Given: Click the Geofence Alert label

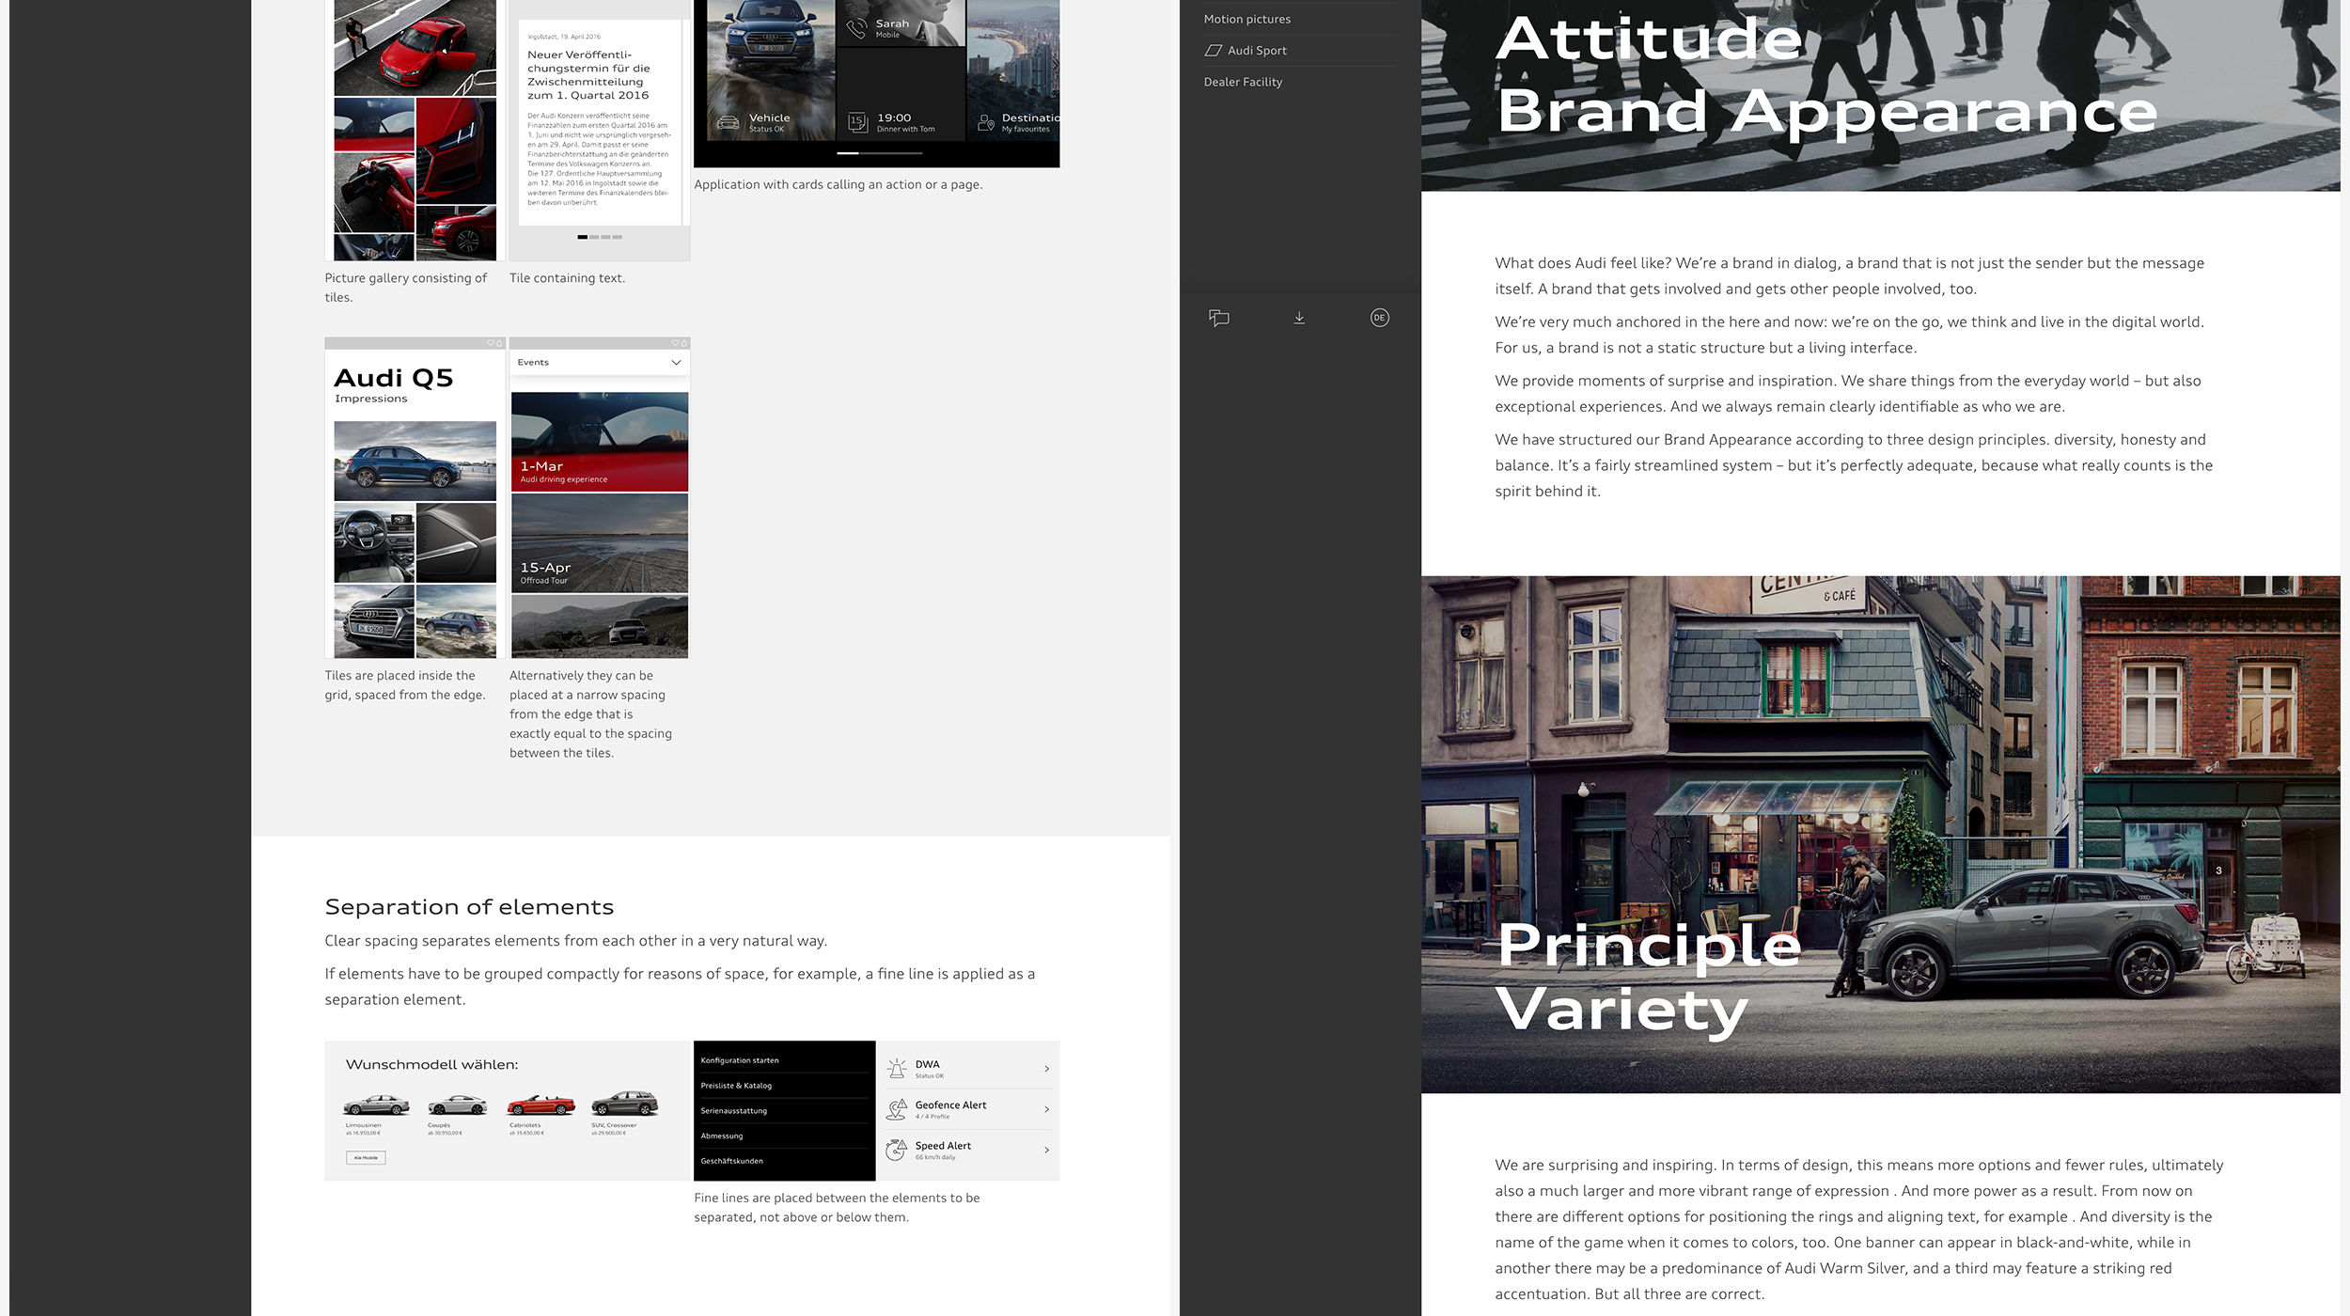Looking at the screenshot, I should point(950,1105).
